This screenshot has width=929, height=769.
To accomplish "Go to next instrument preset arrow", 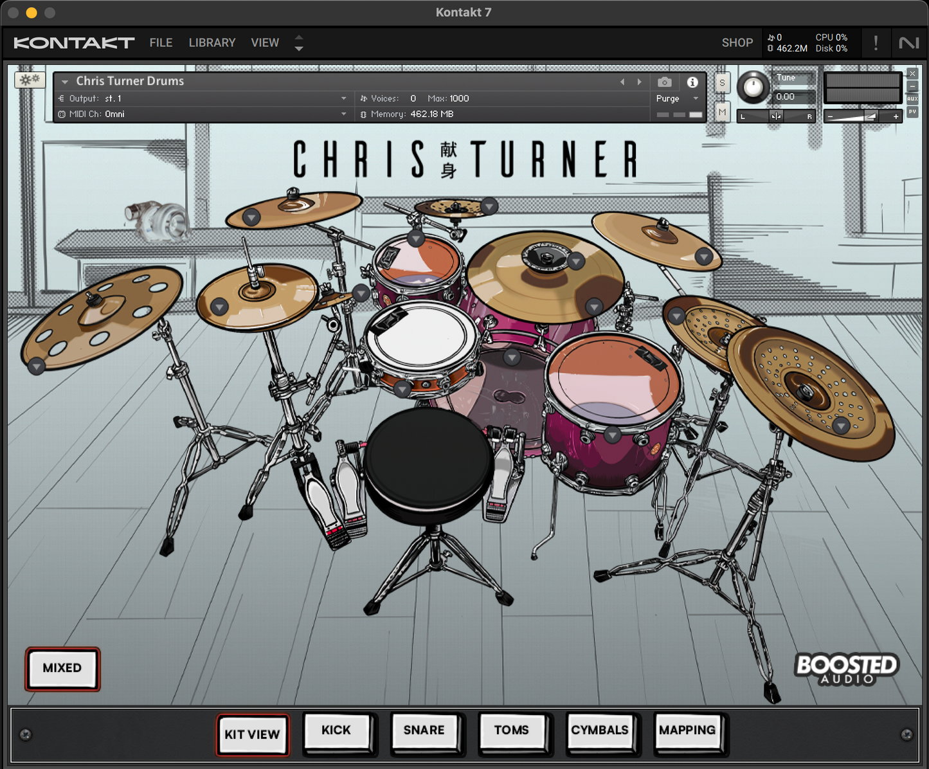I will coord(639,82).
